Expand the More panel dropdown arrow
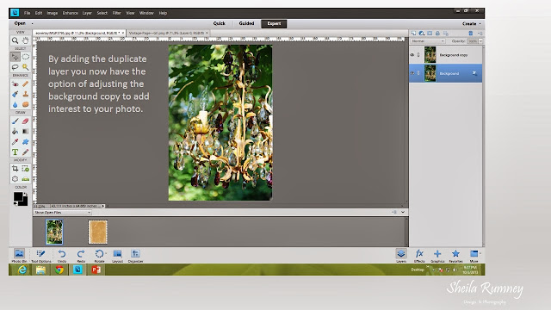Image resolution: width=551 pixels, height=310 pixels. [x=480, y=253]
